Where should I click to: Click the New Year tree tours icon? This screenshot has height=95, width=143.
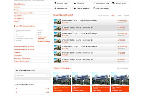pyautogui.click(x=75, y=8)
